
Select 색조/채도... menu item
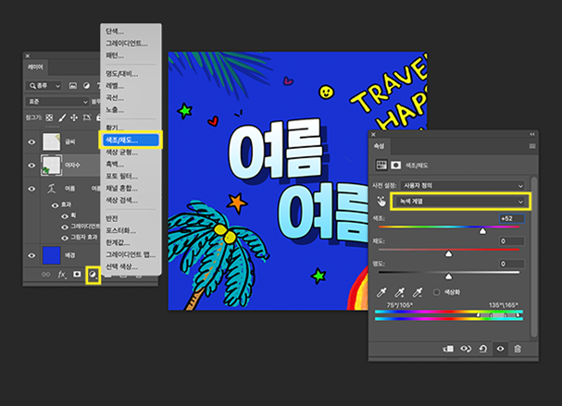(131, 140)
